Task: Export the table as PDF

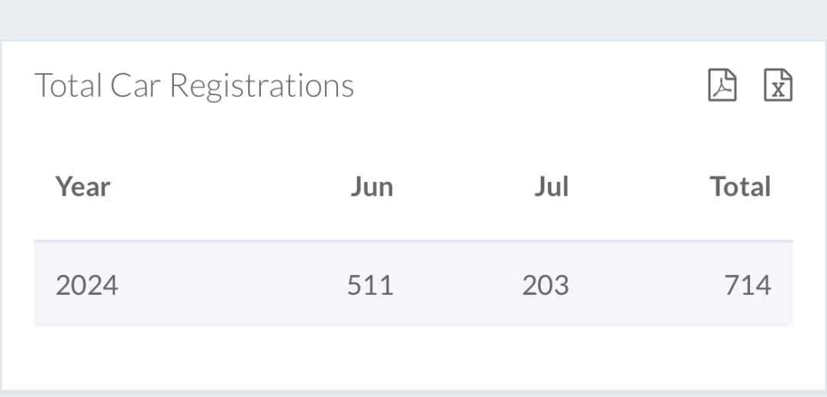Action: click(x=722, y=85)
